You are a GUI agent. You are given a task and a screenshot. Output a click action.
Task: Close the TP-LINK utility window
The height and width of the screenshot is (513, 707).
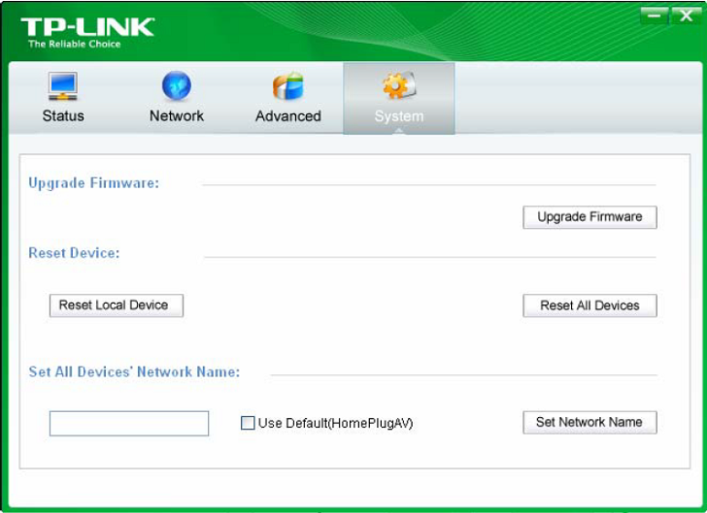tap(686, 16)
